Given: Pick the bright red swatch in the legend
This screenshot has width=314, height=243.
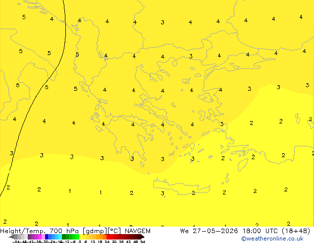Looking at the screenshot, I should tap(108, 237).
